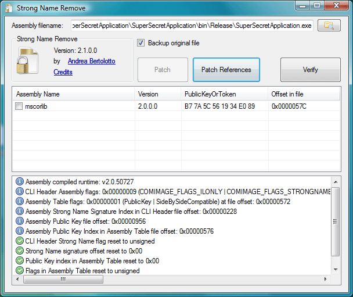
Task: Open the Andrea Bertolotto author link
Action: tap(92, 61)
